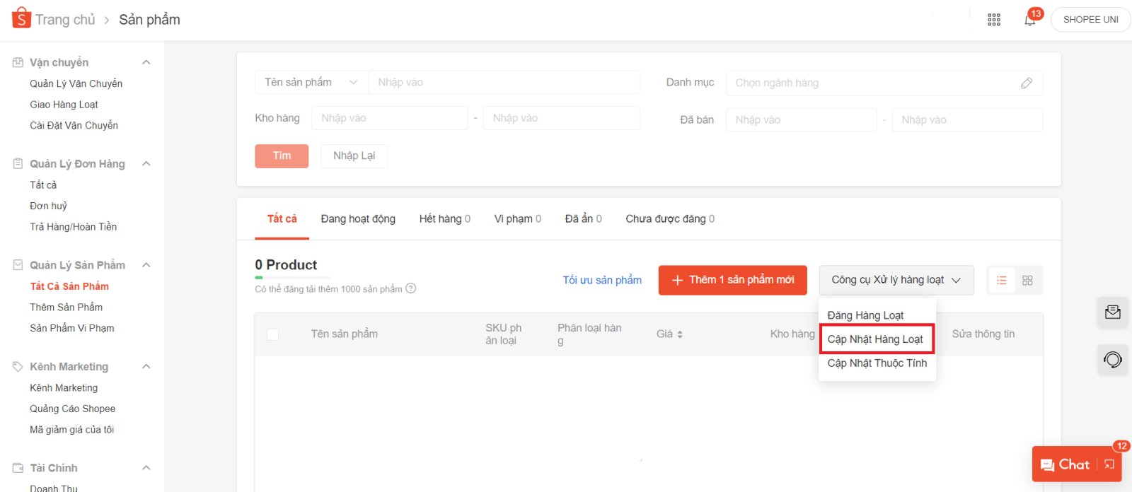Tick the select-all checkbox in table header
This screenshot has height=492, width=1132.
click(x=272, y=334)
